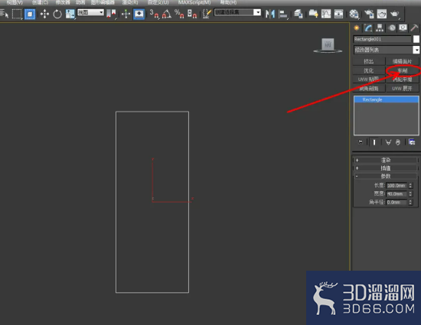Screen dimensions: 421x325
Task: Toggle Show End Result button
Action: tap(374, 142)
